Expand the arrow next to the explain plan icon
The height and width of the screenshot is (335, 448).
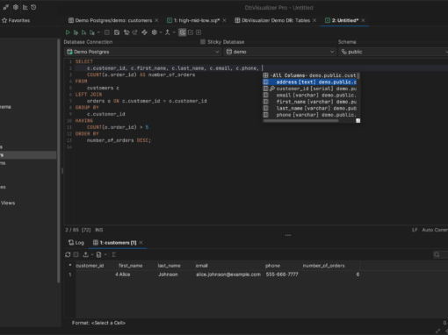[174, 32]
